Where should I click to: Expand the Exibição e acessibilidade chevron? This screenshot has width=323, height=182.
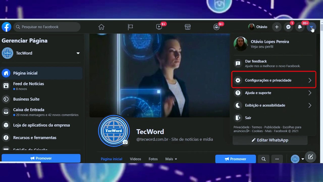coord(310,105)
